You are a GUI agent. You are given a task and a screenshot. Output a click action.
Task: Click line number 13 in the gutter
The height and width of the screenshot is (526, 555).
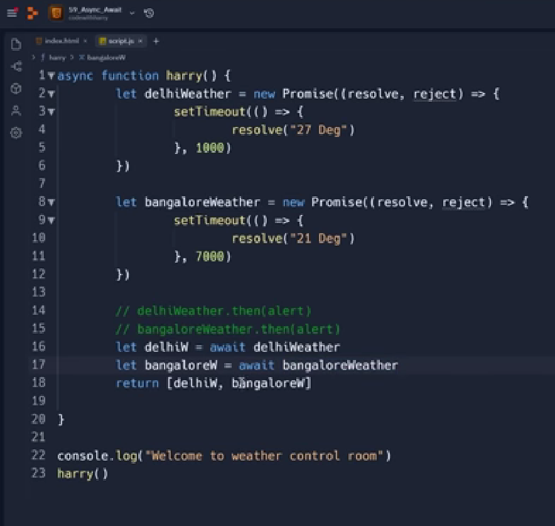click(39, 292)
